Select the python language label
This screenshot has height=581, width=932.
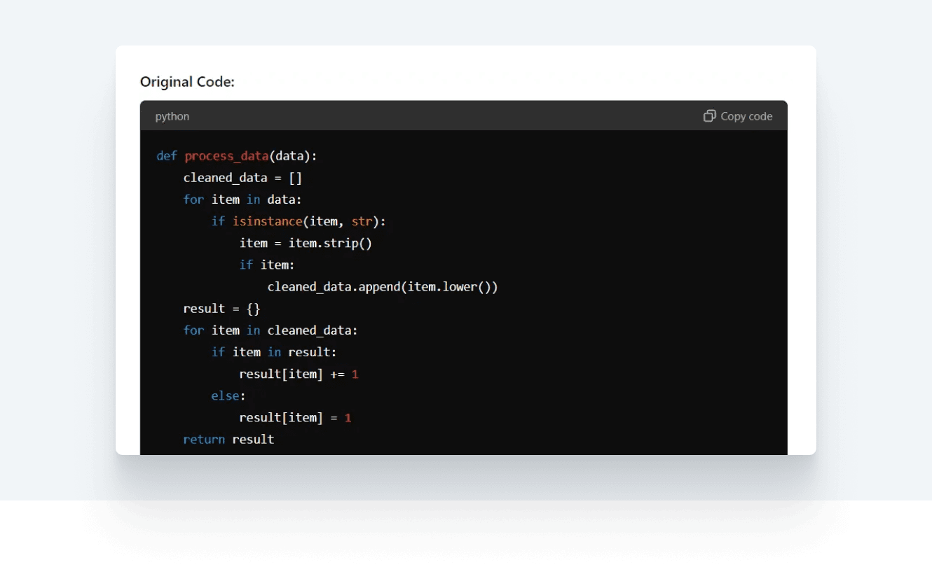172,116
